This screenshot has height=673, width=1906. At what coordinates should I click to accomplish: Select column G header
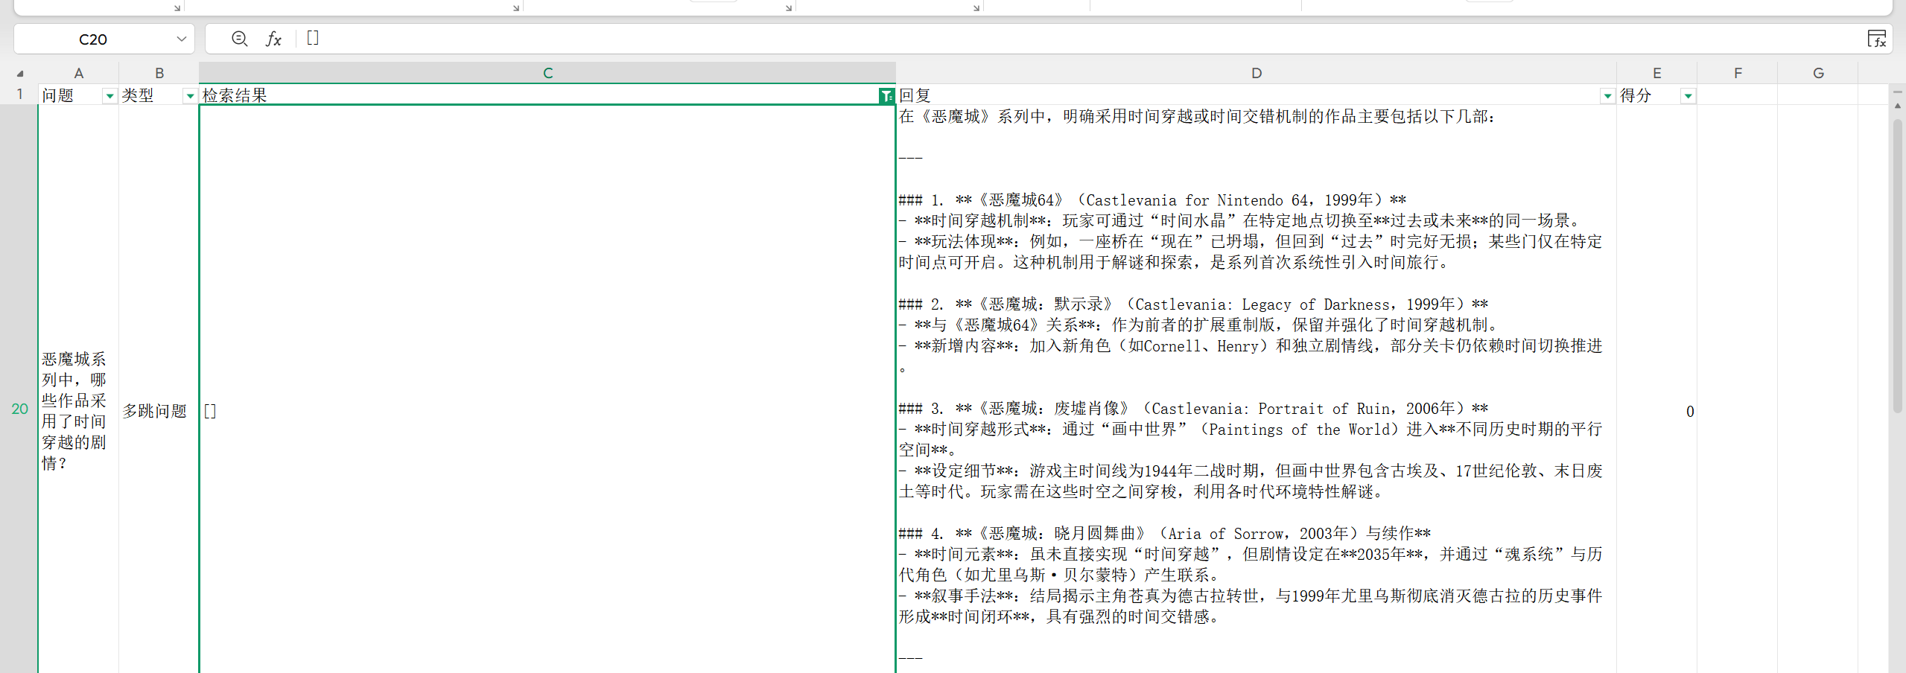pos(1818,73)
